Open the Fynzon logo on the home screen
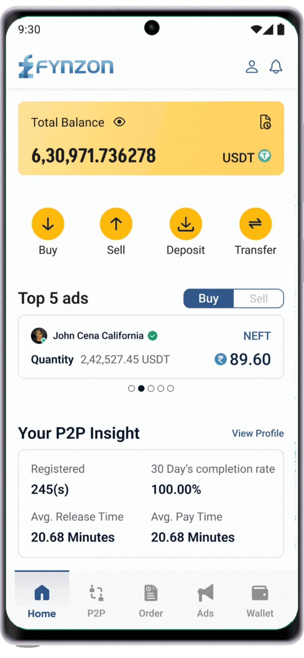This screenshot has width=304, height=658. tap(66, 66)
